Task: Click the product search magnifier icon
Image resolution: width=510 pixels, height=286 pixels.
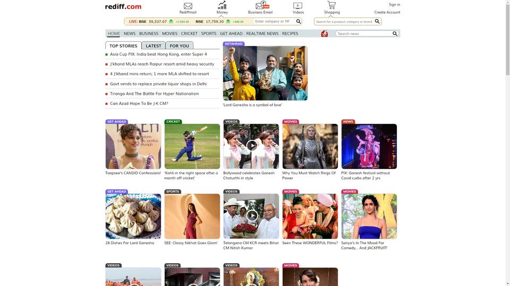Action: [377, 21]
